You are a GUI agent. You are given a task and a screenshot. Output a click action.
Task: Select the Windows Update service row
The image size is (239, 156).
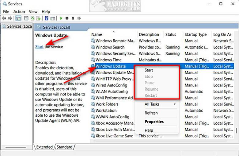coord(162,66)
